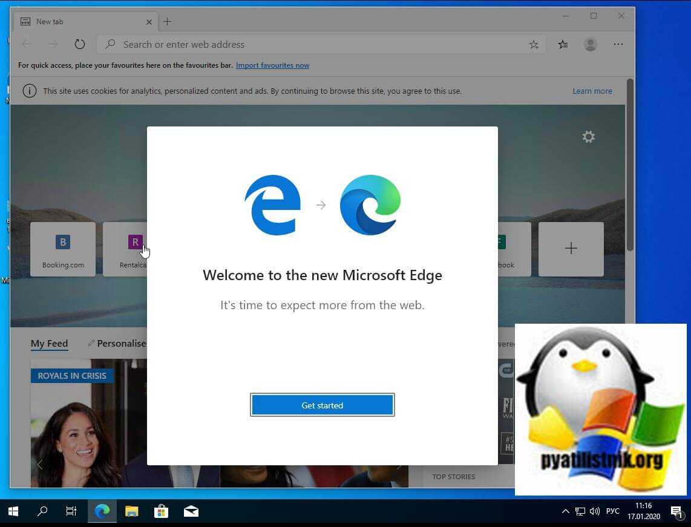This screenshot has height=527, width=691.
Task: Click the search or address bar
Action: click(x=315, y=44)
